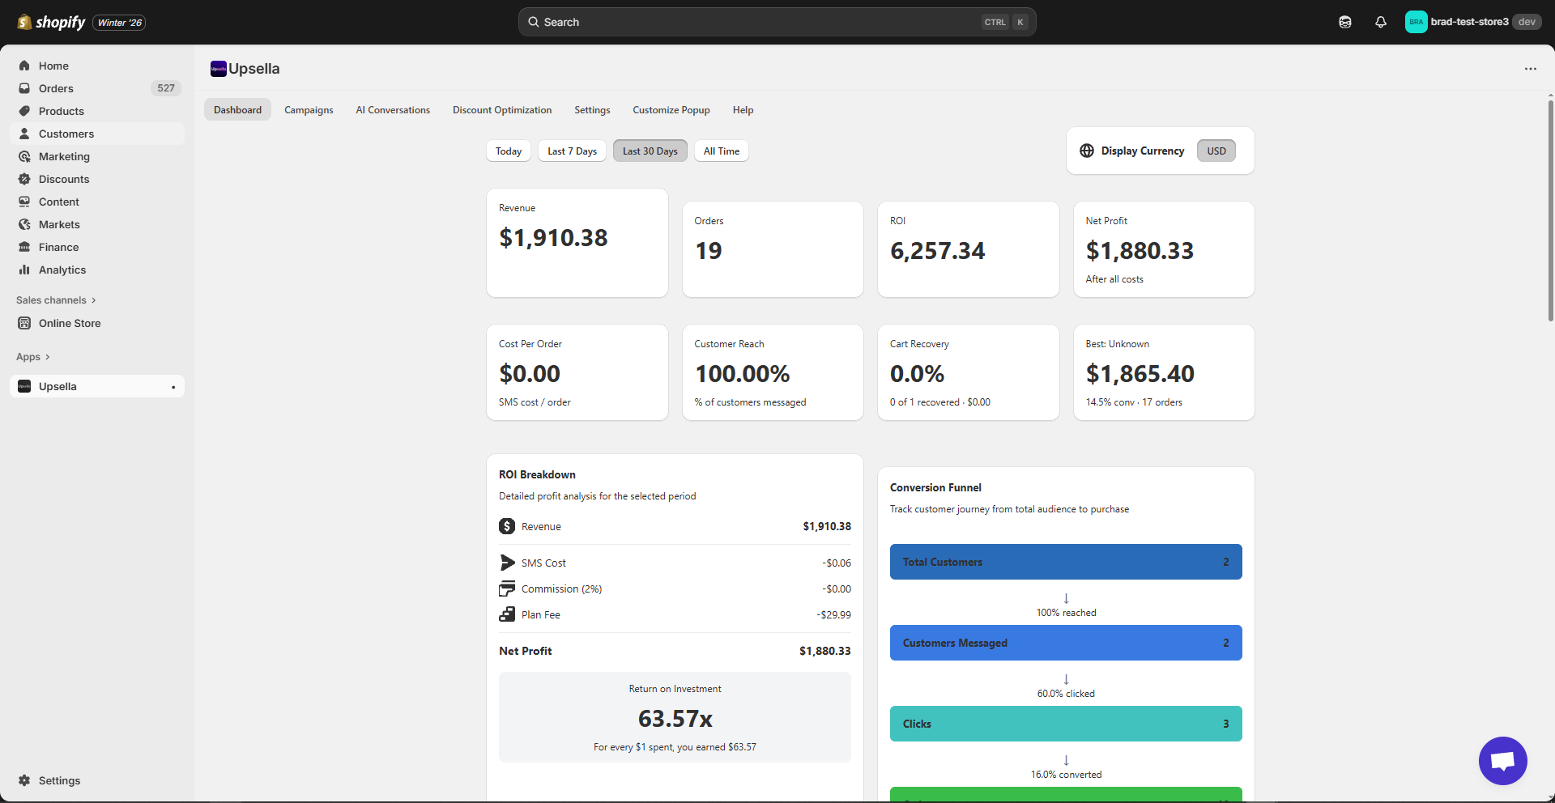The height and width of the screenshot is (803, 1555).
Task: Click the Net Profit $1,880.33 card value
Action: 1140,251
